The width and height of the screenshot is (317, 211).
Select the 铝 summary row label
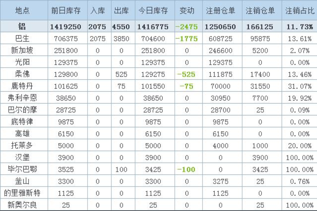pos(23,27)
